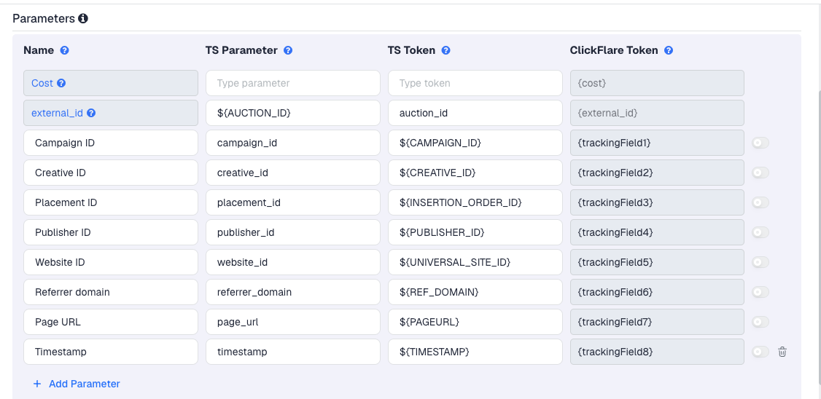
Task: Delete the Timestamp parameter with trash icon
Action: click(x=782, y=352)
